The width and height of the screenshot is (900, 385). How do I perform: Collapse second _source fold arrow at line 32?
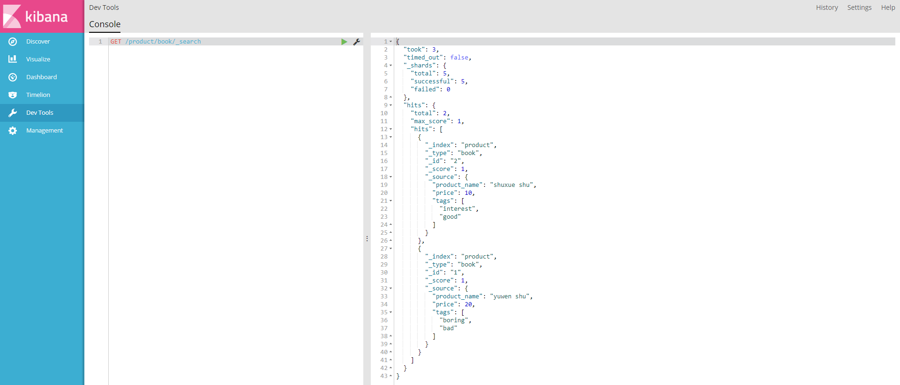point(391,289)
